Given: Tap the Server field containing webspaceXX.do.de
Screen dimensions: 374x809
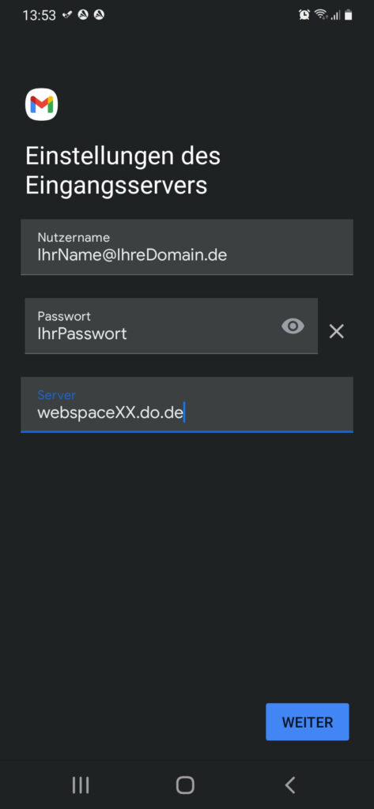Looking at the screenshot, I should click(x=187, y=404).
